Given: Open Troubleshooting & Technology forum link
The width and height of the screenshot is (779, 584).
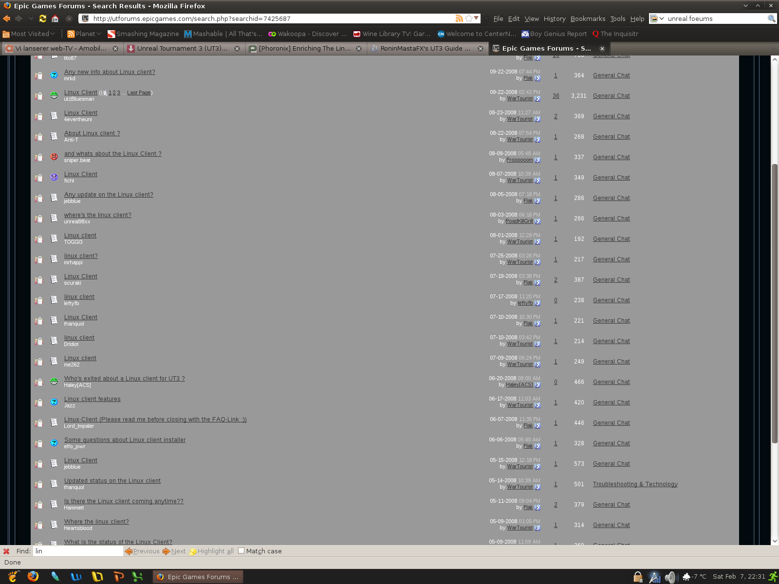Looking at the screenshot, I should [x=635, y=484].
